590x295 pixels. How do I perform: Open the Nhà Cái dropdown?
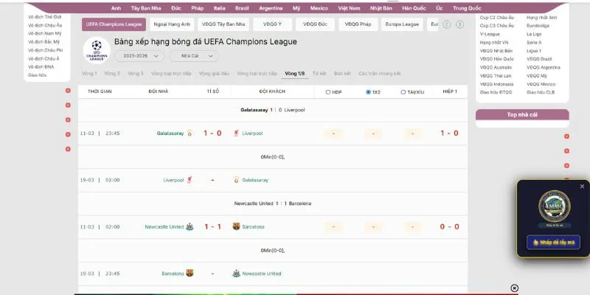[x=193, y=56]
